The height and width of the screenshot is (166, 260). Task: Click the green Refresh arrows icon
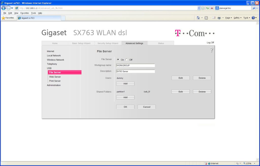pos(207,8)
